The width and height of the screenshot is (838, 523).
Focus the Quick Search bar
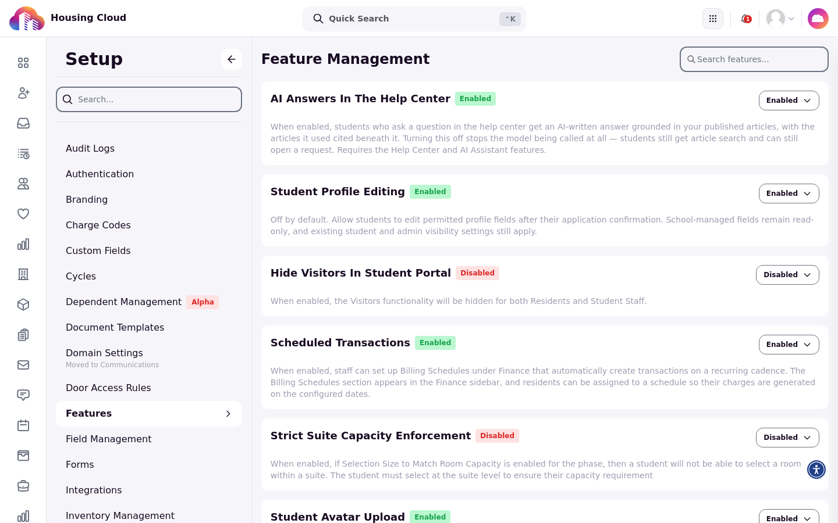tap(414, 19)
